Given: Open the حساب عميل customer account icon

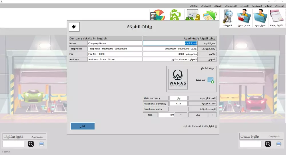Looking at the screenshot, I should (244, 18).
